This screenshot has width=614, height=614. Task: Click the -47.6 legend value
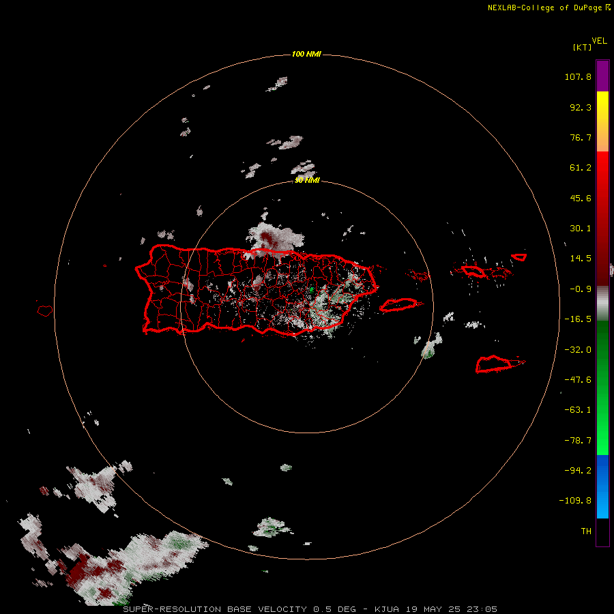(x=578, y=380)
